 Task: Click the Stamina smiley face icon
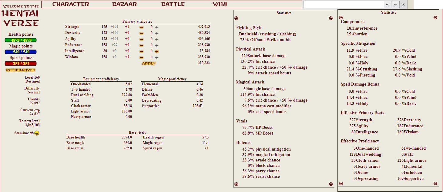coord(37,133)
